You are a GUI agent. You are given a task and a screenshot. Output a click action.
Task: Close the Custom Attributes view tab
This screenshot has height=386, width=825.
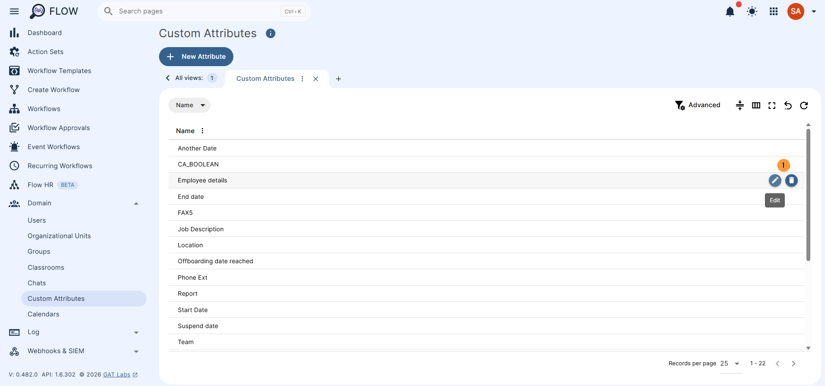(315, 79)
